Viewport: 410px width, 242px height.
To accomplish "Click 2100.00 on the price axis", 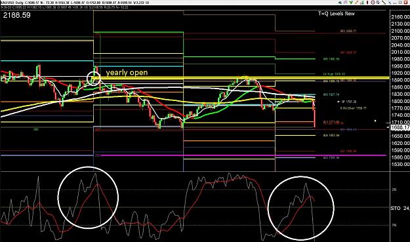I will pos(400,31).
